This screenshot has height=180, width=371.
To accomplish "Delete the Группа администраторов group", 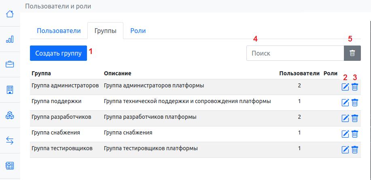I will coord(355,87).
